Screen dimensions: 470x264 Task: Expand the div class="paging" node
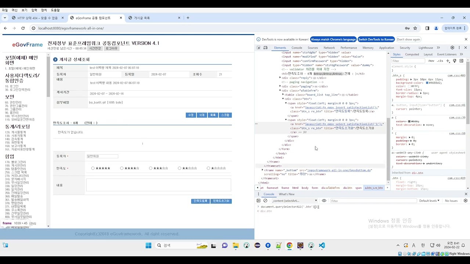pos(280,86)
